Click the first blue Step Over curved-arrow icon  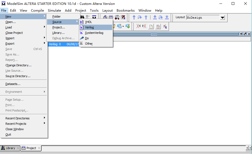140,17
